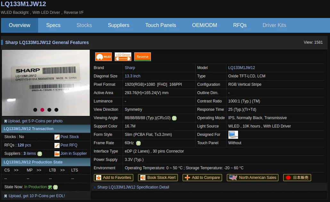Click the eDP (2 Lanes), 30 pins Connector value
The width and height of the screenshot is (330, 202).
[154, 151]
